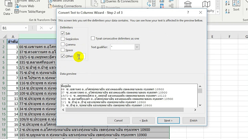Expand the Data Types gallery
The height and width of the screenshot is (139, 248).
(x=218, y=12)
